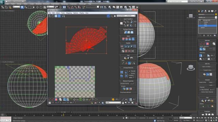
Task: Click Target Weld icon in Weld group
Action: [x=123, y=51]
